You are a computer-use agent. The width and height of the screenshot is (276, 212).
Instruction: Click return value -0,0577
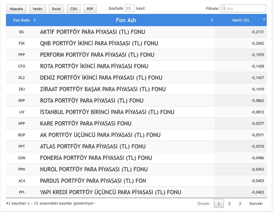257,123
